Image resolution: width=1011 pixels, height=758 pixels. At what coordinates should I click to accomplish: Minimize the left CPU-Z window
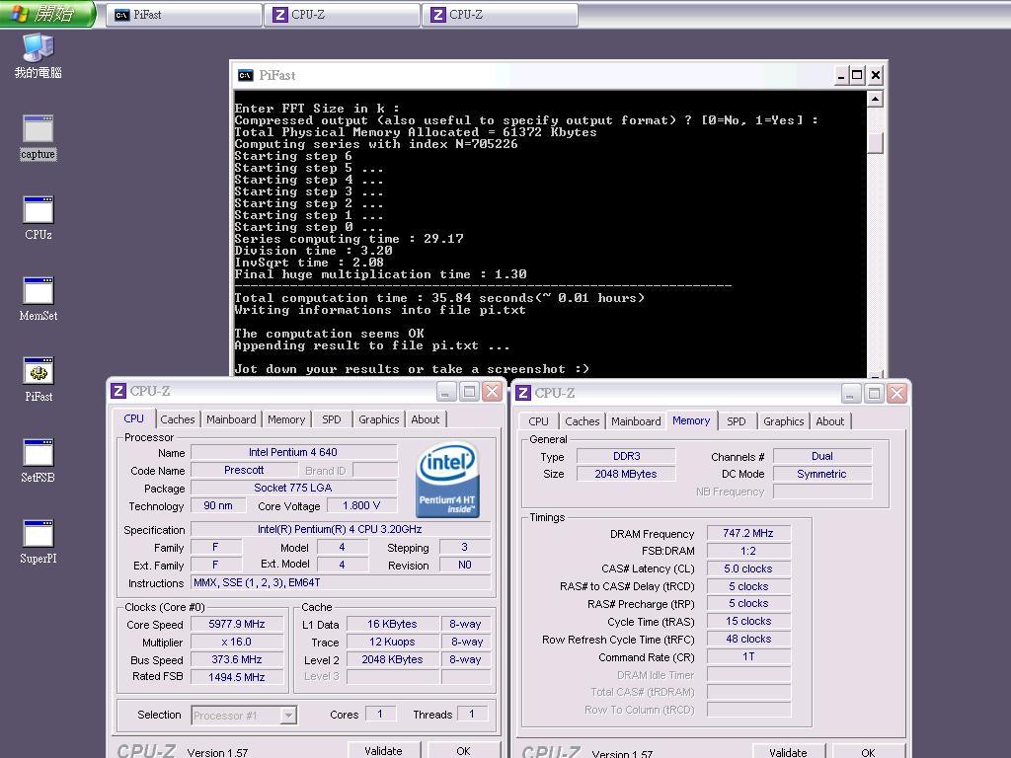(x=446, y=391)
